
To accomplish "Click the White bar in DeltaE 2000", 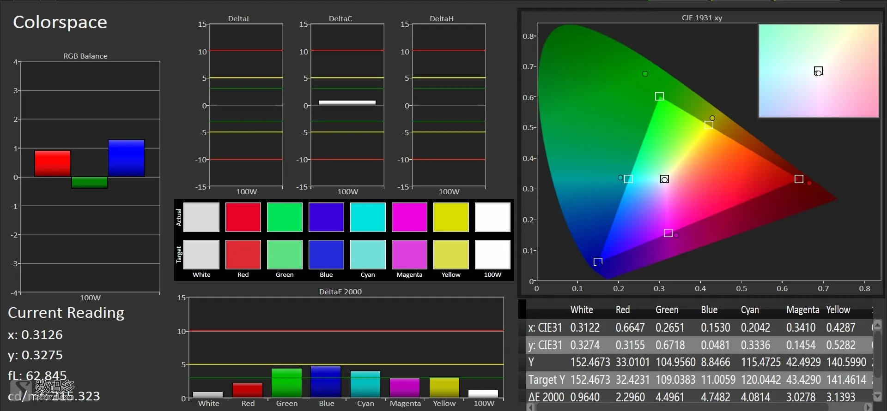I will coord(208,395).
